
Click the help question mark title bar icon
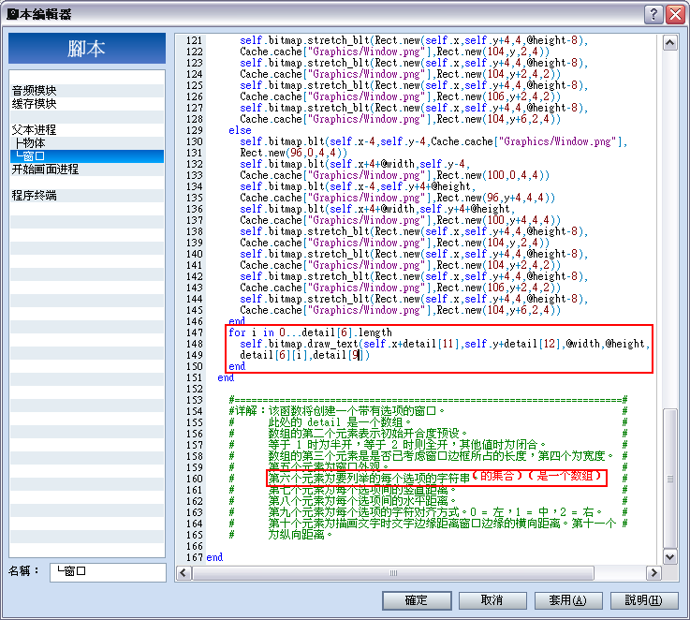pyautogui.click(x=653, y=14)
